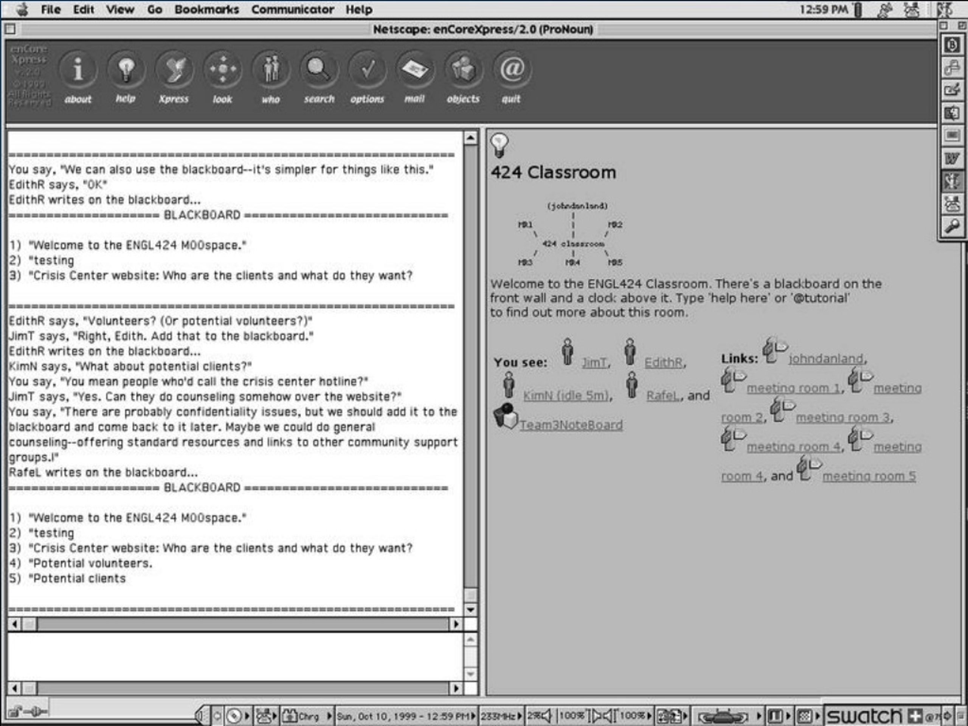Click the look toolbar icon
Image resolution: width=968 pixels, height=726 pixels.
pos(222,69)
